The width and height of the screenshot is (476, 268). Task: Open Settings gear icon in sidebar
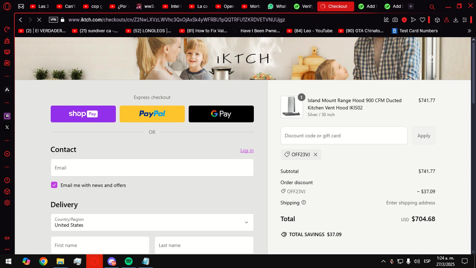7,203
